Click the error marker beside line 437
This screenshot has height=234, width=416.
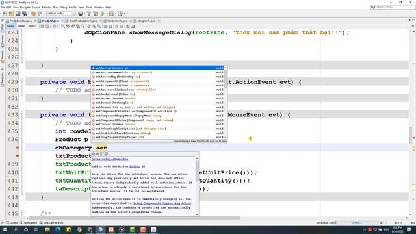tap(18, 148)
